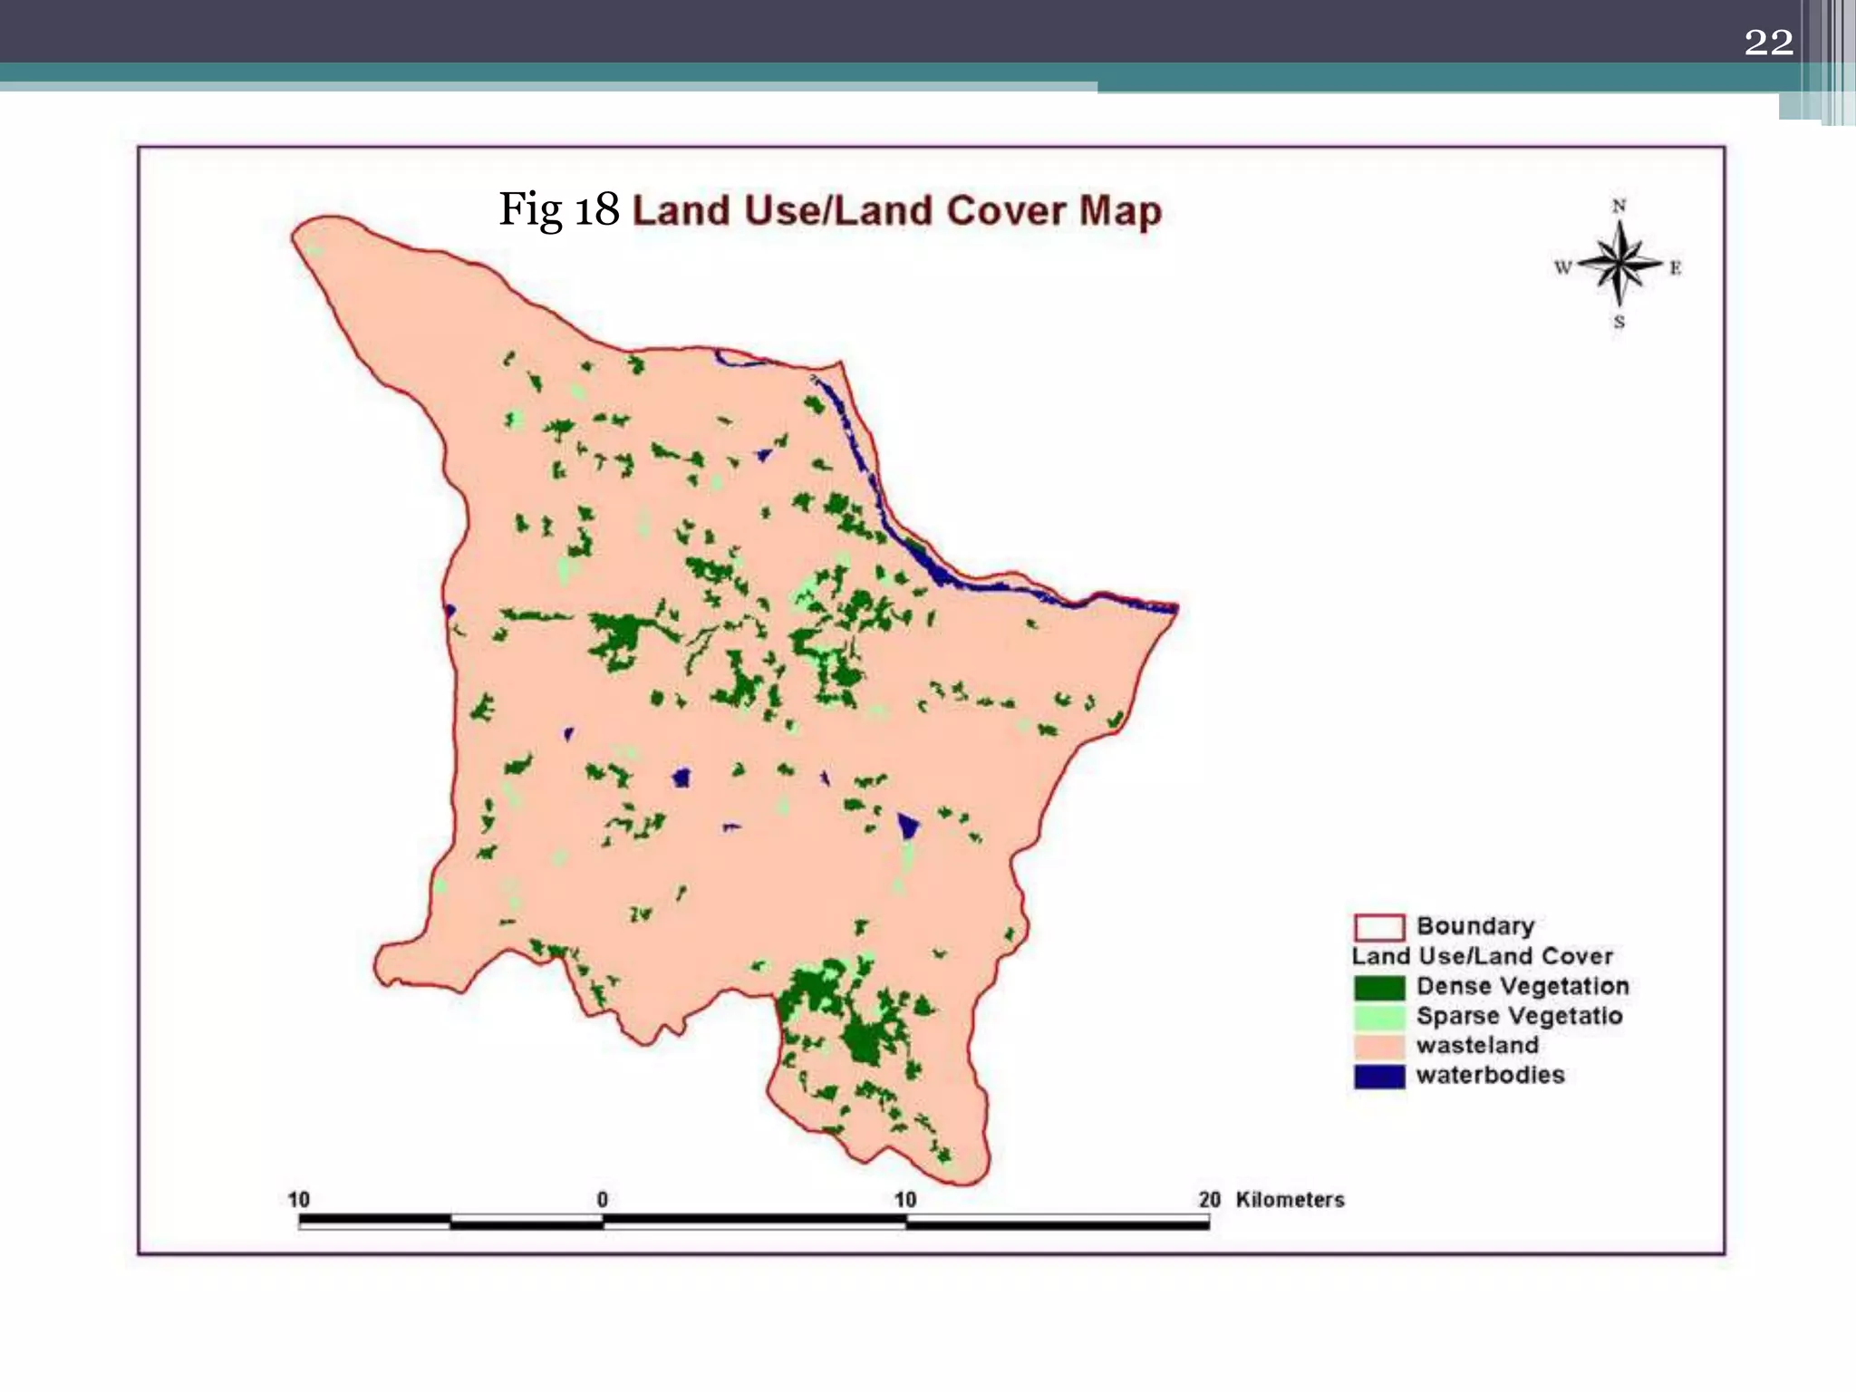The height and width of the screenshot is (1392, 1856).
Task: Click the N letter on compass
Action: [1619, 207]
